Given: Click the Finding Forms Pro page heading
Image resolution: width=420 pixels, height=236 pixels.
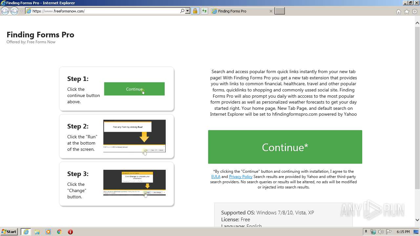Looking at the screenshot, I should click(x=40, y=35).
